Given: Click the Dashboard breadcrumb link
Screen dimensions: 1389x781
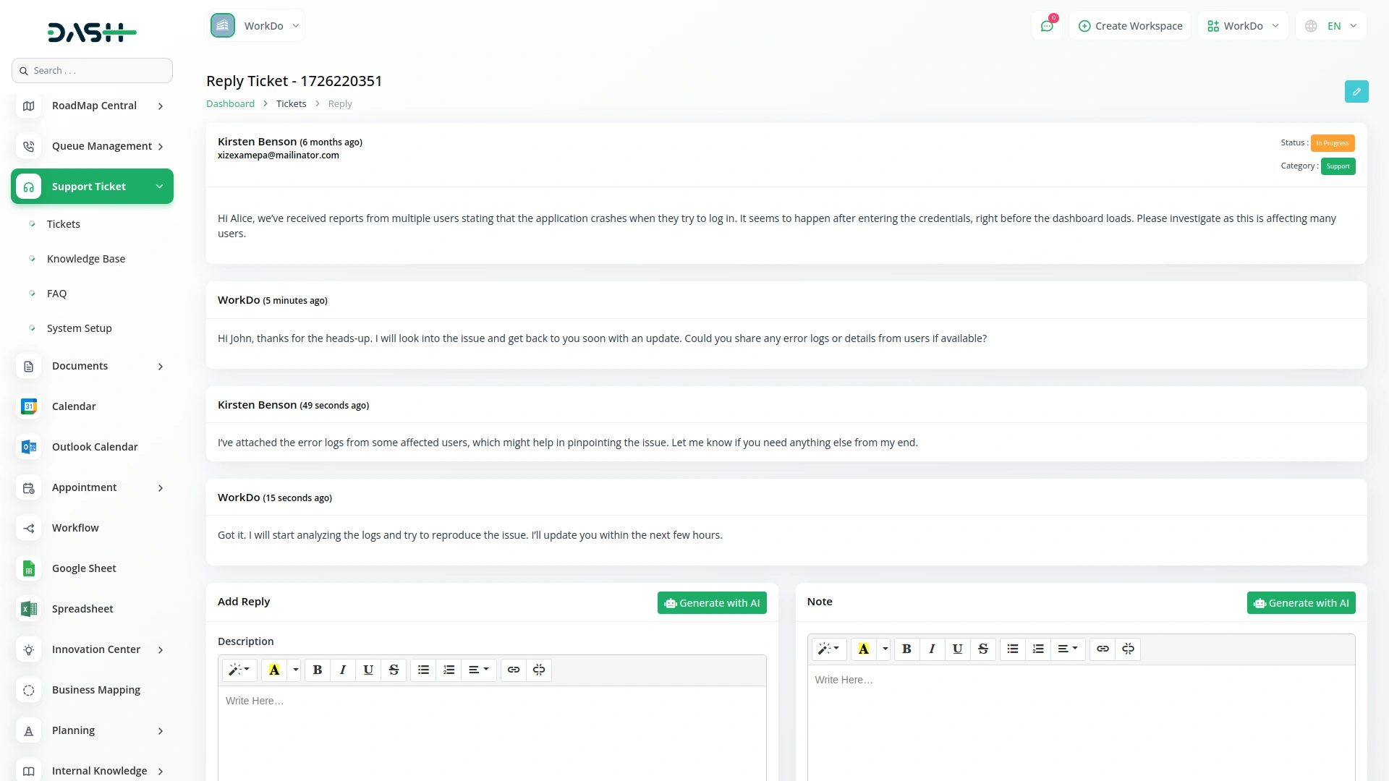Looking at the screenshot, I should pos(230,103).
